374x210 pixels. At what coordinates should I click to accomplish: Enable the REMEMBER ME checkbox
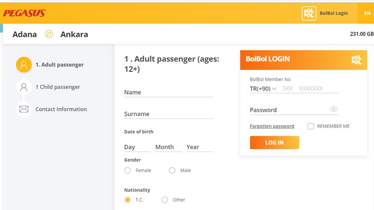coord(310,126)
